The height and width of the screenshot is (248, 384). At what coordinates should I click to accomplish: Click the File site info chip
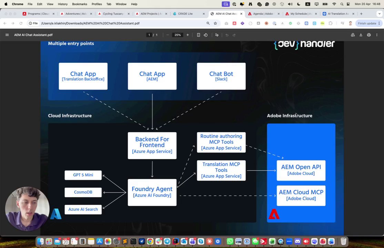click(x=33, y=23)
